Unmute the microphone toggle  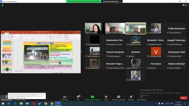click(6, 97)
